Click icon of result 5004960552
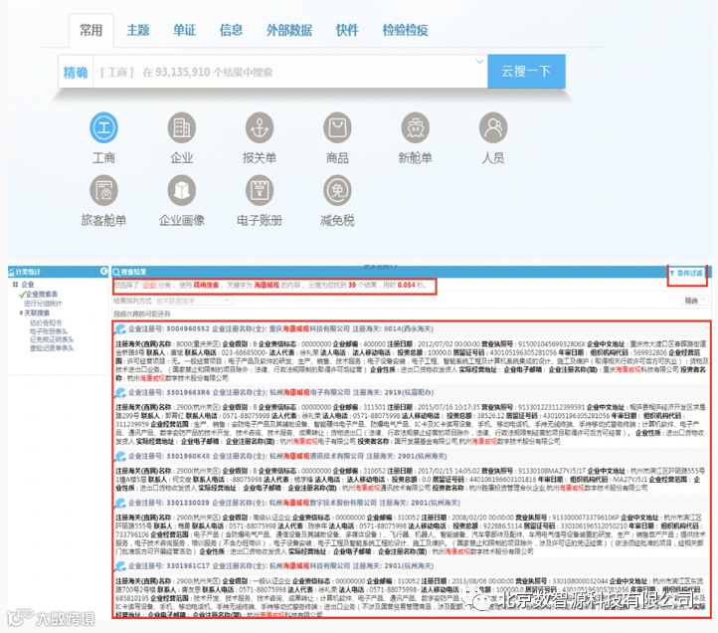 [x=120, y=329]
